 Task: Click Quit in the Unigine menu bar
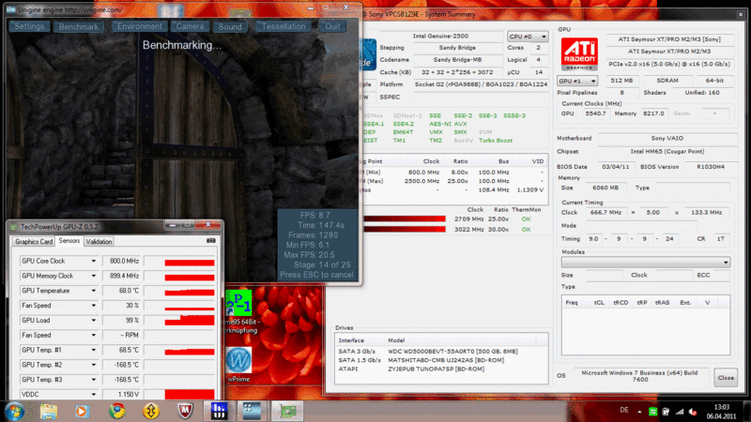click(x=332, y=26)
